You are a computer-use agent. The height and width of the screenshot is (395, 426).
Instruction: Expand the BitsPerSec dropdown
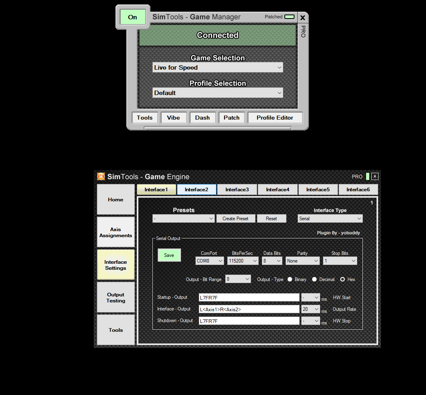coord(243,261)
